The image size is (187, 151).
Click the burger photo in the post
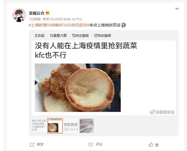click(x=78, y=88)
